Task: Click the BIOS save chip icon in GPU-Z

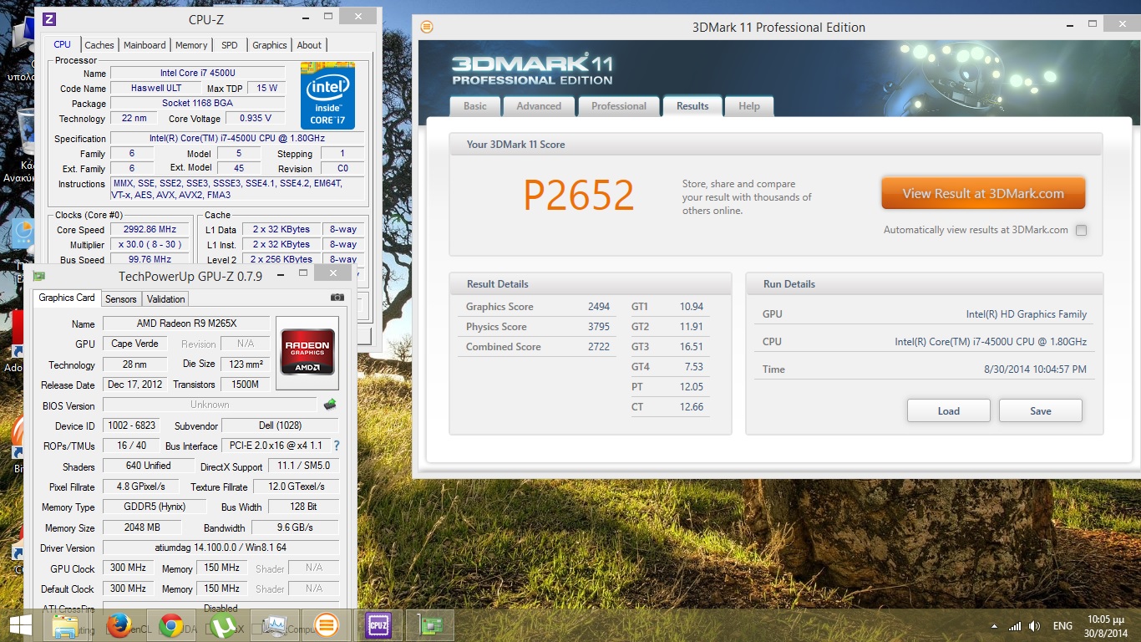Action: click(x=330, y=405)
